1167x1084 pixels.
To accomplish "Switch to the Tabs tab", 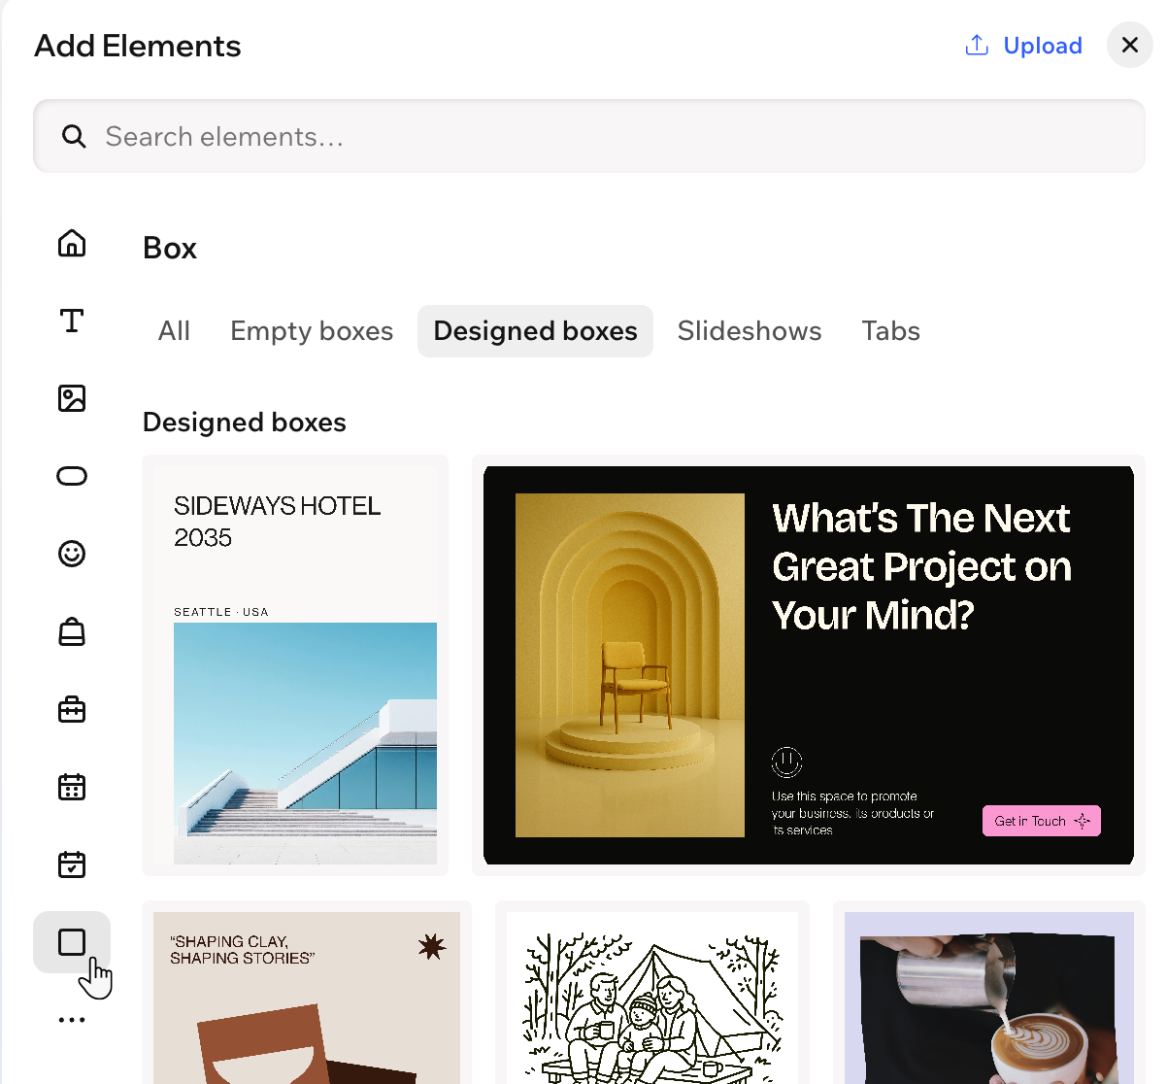I will [890, 331].
